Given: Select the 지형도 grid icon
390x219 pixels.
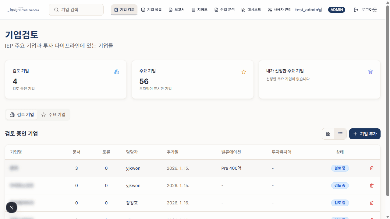Looking at the screenshot, I should pyautogui.click(x=193, y=9).
